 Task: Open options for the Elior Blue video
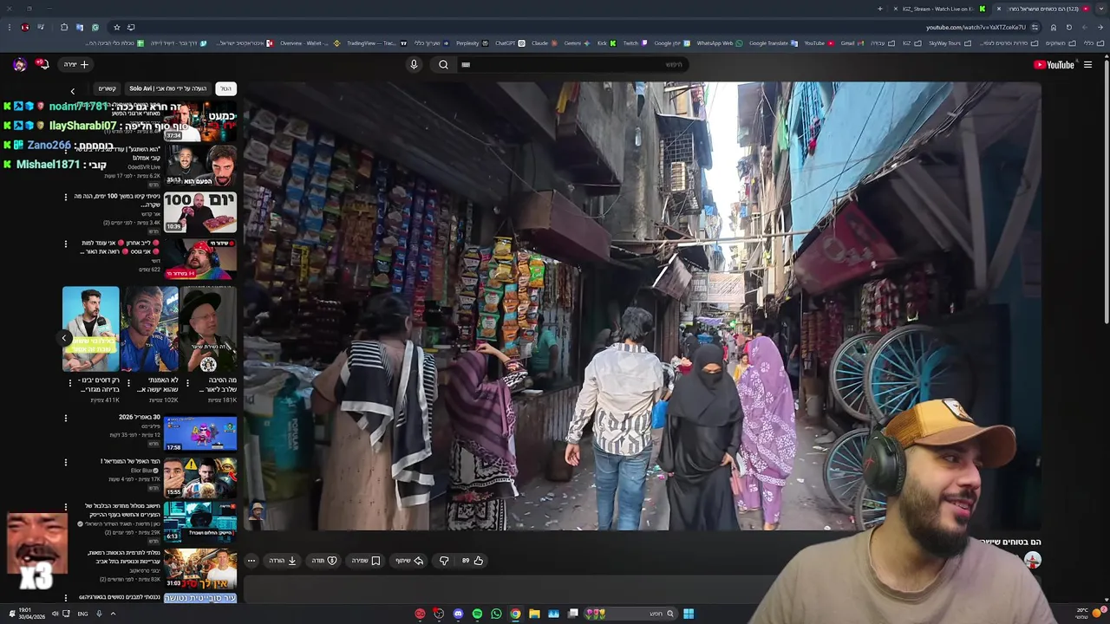pyautogui.click(x=66, y=463)
